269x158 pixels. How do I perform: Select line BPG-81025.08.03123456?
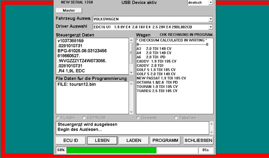point(82,51)
